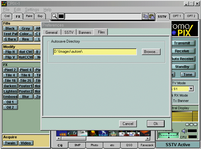Click the Receive button

click(184, 51)
